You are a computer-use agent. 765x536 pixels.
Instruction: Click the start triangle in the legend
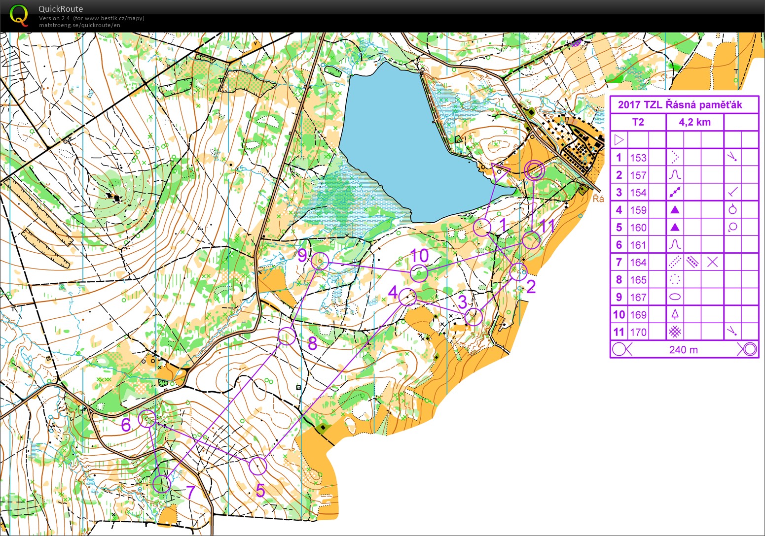click(619, 140)
